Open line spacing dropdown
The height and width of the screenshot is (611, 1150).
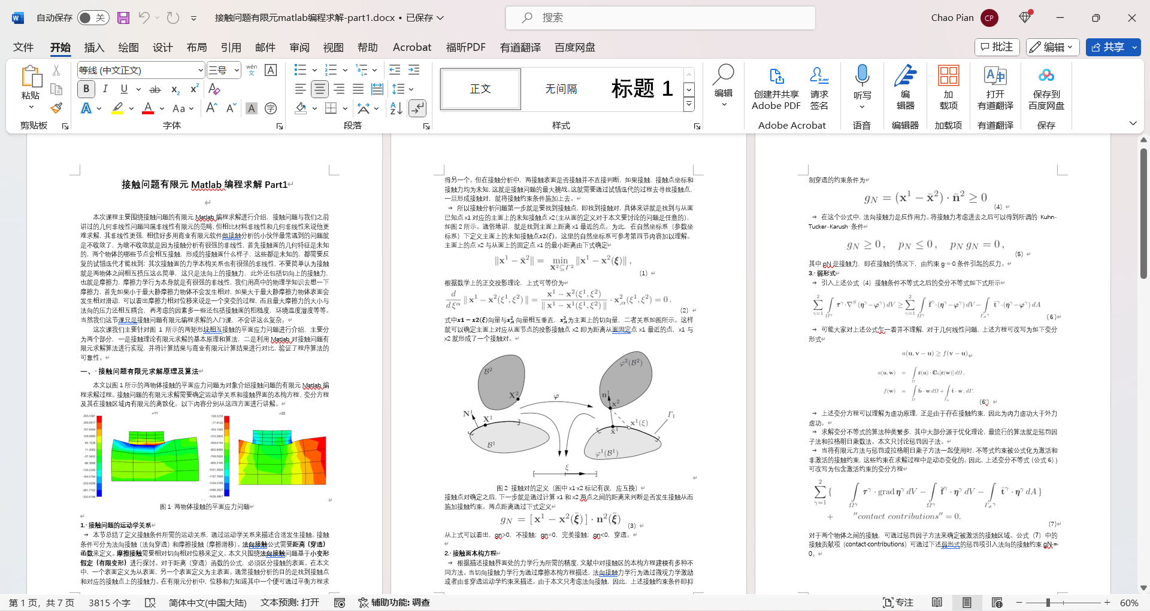411,89
